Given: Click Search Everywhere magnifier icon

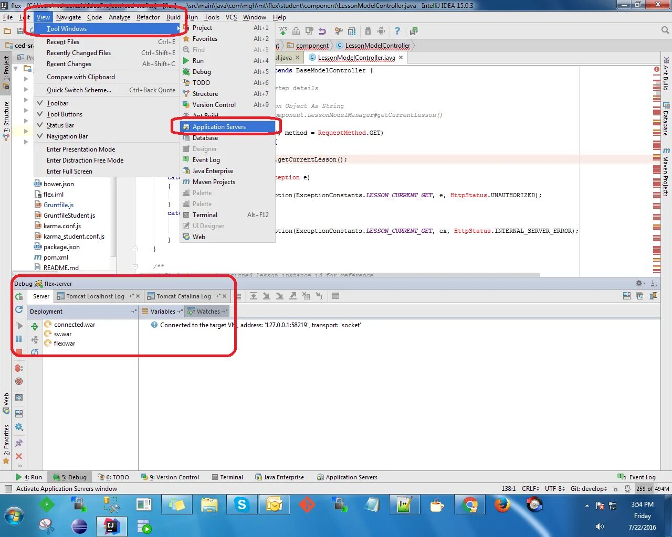Looking at the screenshot, I should tap(665, 30).
